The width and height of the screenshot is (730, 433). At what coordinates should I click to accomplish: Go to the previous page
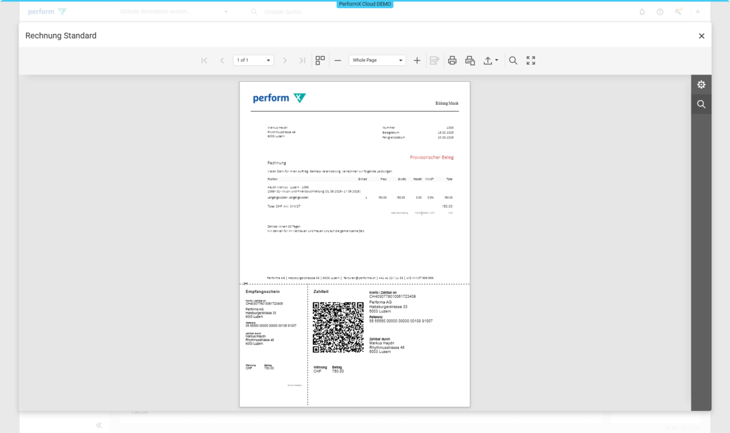pos(222,61)
